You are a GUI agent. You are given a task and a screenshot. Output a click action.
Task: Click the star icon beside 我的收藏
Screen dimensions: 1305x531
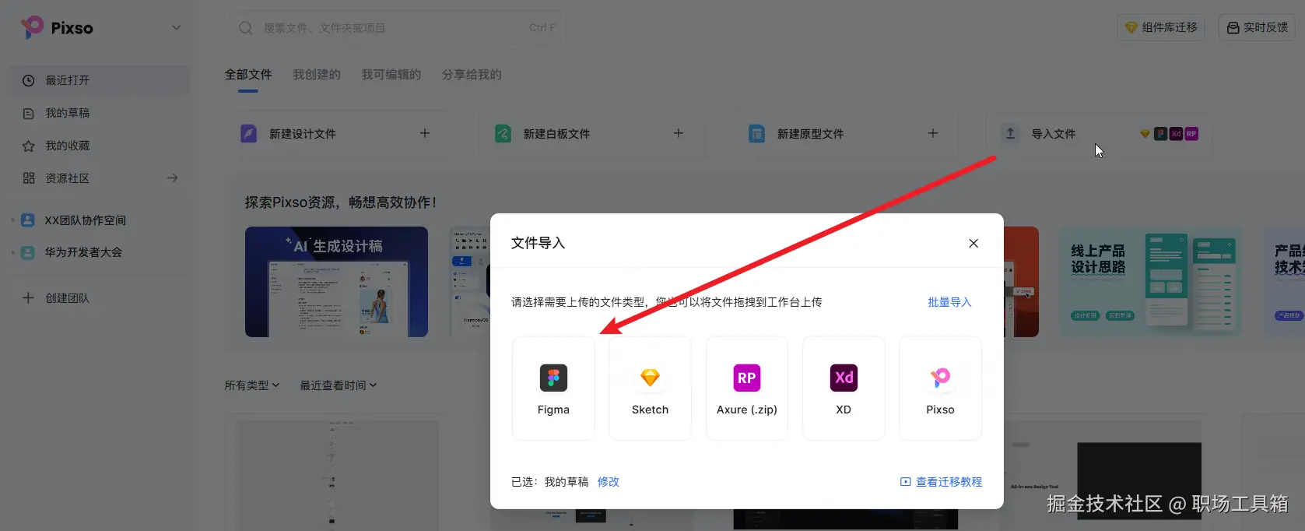(x=29, y=146)
